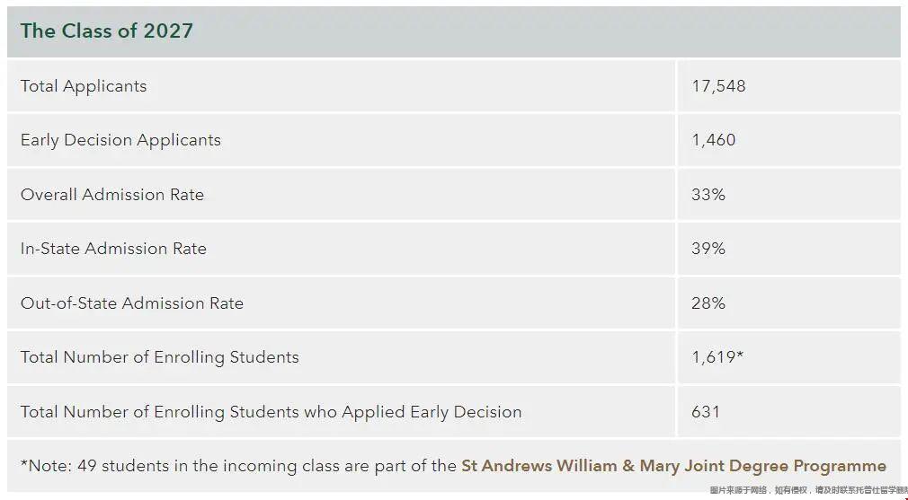This screenshot has height=500, width=908.
Task: Click the asterisk after 1,619
Action: click(740, 355)
